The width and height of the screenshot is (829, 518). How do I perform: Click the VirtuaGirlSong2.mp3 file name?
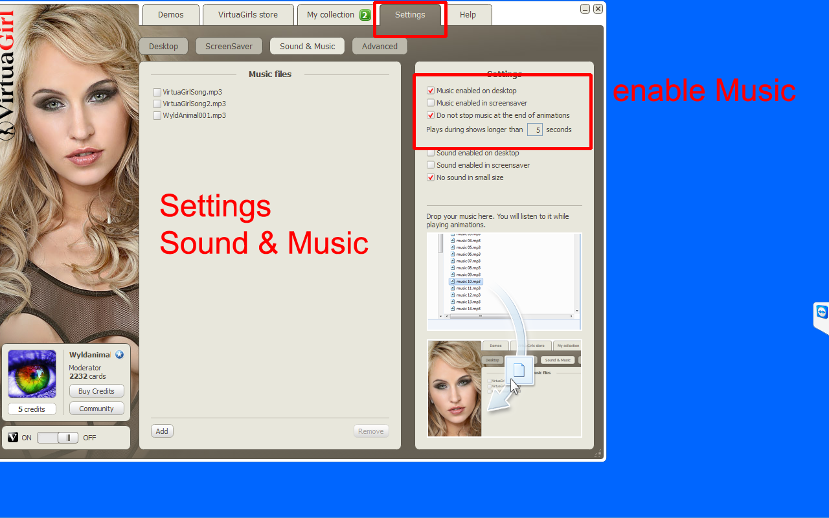(x=194, y=104)
